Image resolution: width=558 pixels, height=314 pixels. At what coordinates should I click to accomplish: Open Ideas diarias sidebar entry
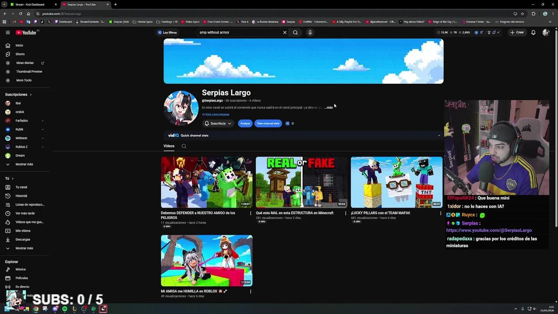coord(25,63)
